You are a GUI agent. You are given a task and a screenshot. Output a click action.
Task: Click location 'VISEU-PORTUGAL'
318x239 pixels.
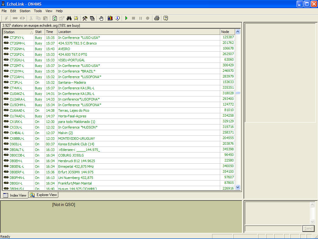coord(71,60)
